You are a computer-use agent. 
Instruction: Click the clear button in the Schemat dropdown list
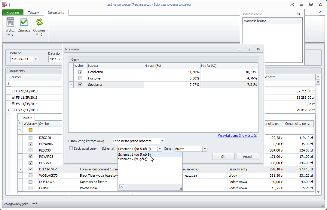pos(122,187)
